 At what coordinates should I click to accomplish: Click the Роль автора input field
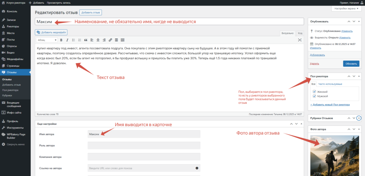pos(144,145)
